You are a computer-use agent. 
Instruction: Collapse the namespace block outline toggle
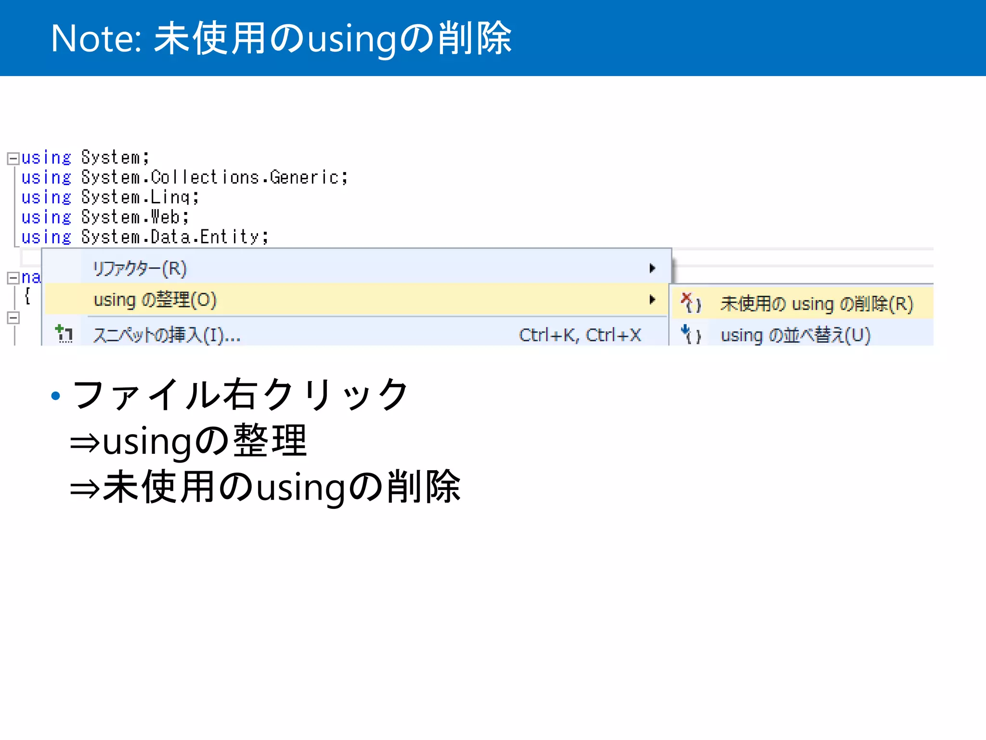(x=13, y=278)
